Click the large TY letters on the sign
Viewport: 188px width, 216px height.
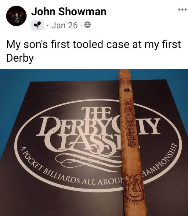(x=149, y=127)
